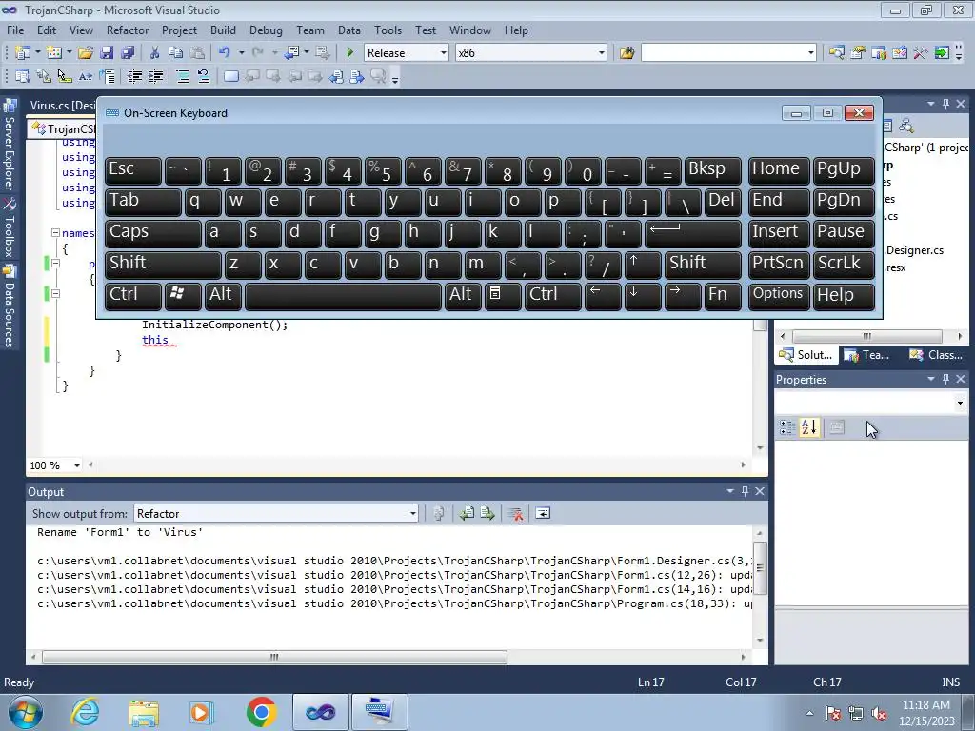The image size is (975, 731).
Task: Pin the Properties panel with auto-hide pushpin
Action: (x=945, y=379)
